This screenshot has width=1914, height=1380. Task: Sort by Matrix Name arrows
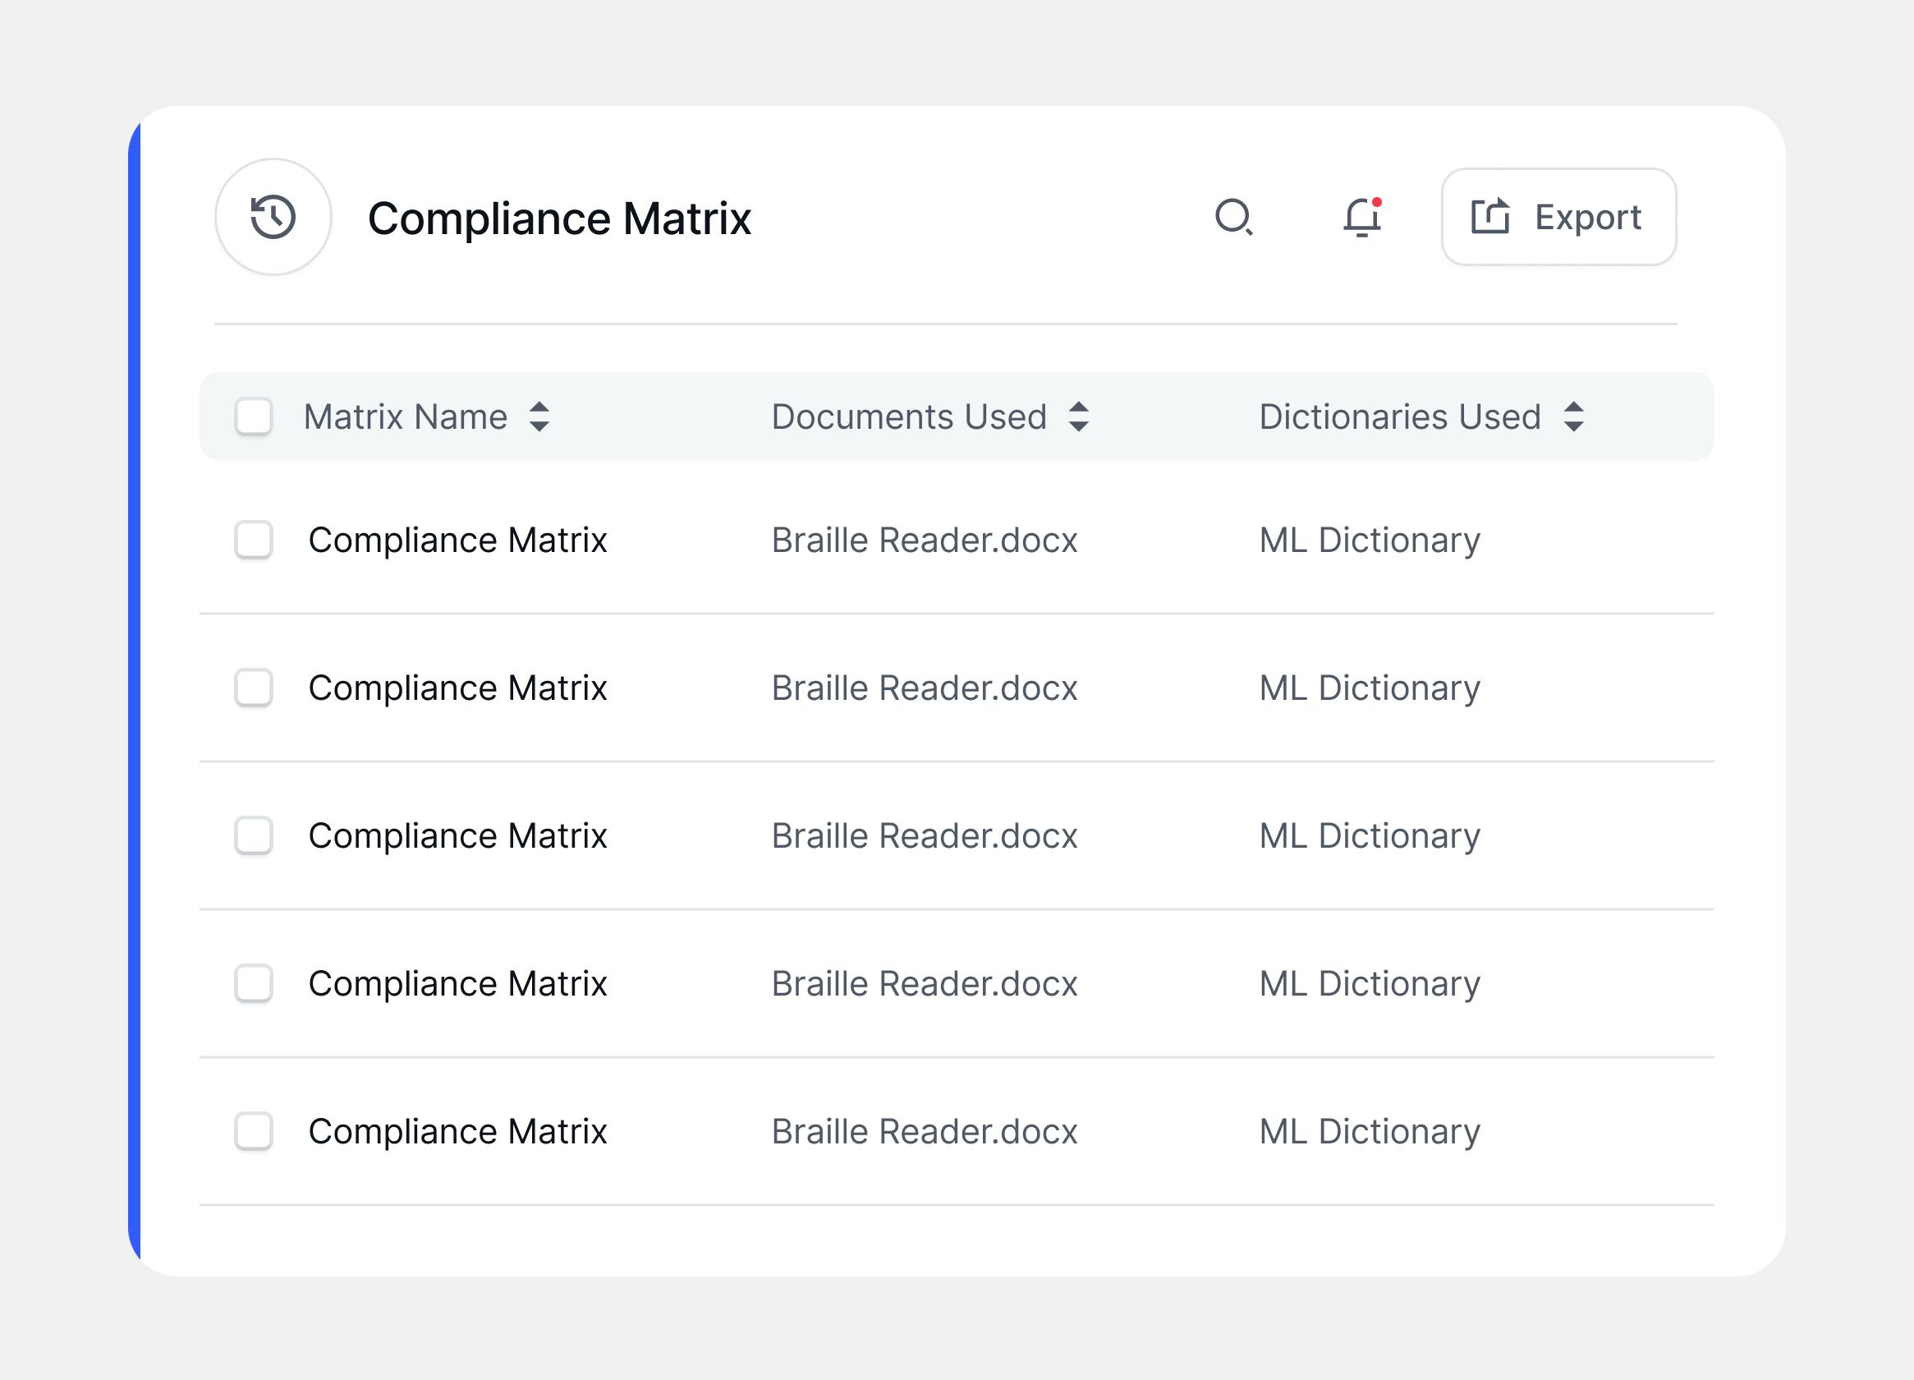click(539, 416)
